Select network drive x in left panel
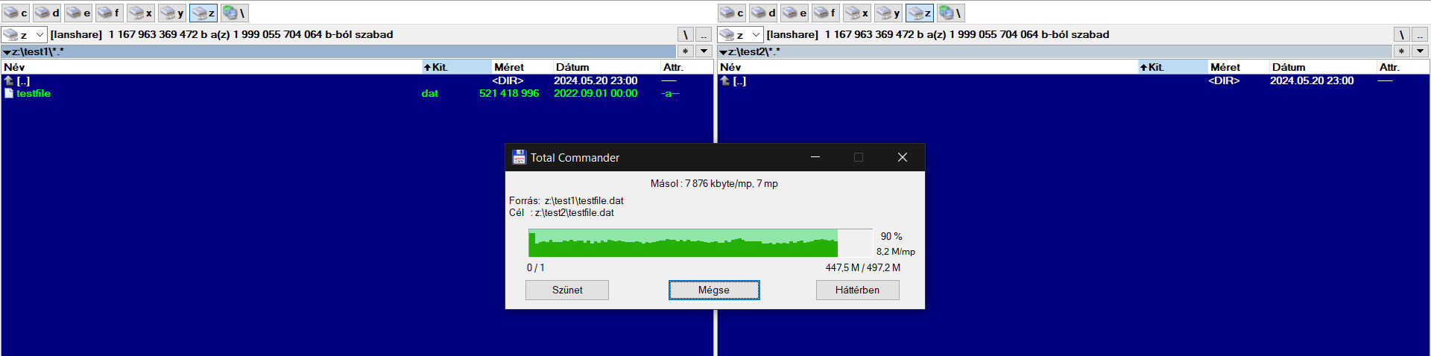The image size is (1431, 356). [x=141, y=13]
